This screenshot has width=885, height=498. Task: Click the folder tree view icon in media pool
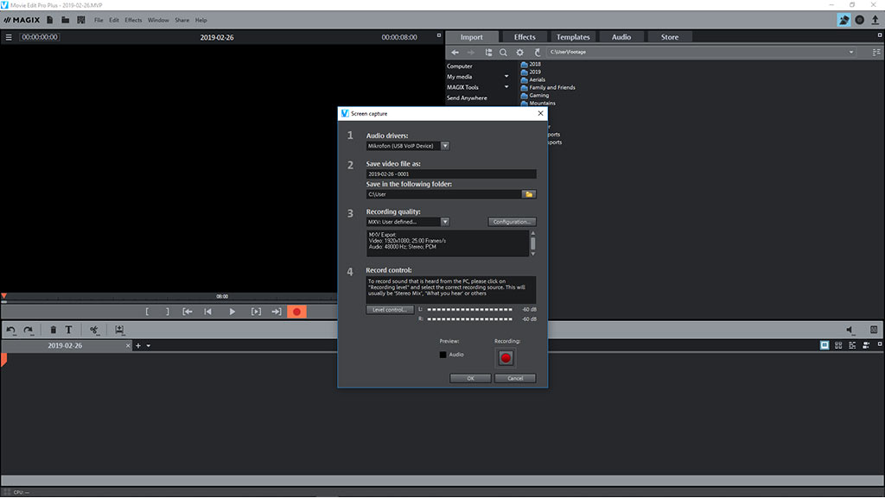488,53
